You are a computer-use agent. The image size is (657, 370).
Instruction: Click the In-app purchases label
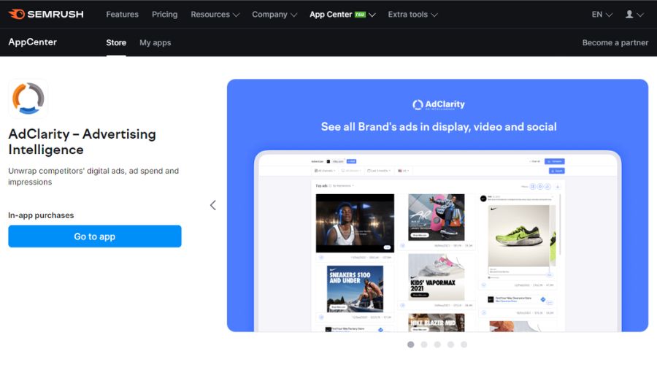tap(41, 215)
